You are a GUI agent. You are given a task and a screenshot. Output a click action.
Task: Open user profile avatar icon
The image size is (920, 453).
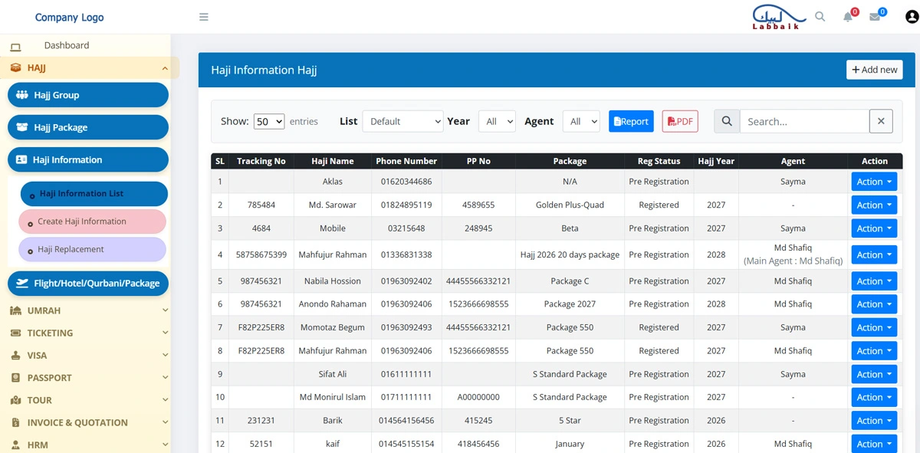tap(912, 17)
